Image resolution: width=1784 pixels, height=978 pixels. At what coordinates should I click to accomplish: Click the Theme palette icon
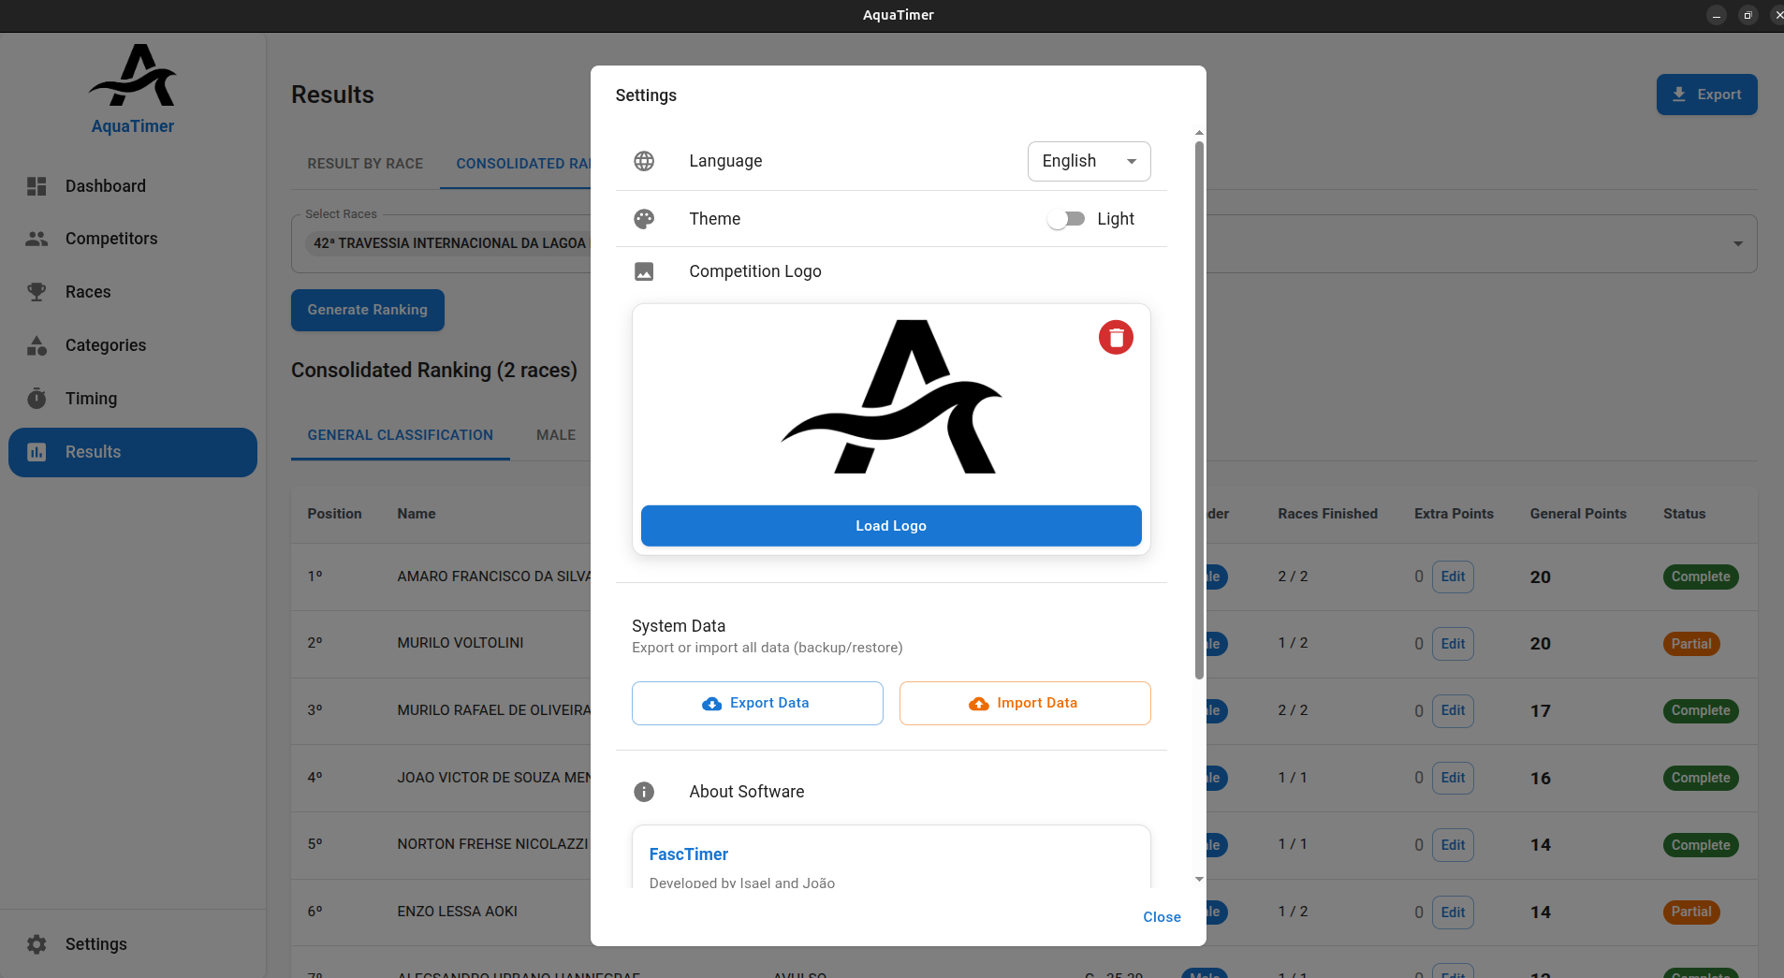pos(644,219)
